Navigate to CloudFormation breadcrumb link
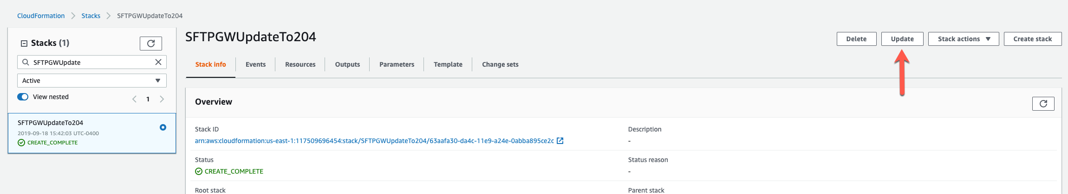Screen dimensions: 1068x194 pyautogui.click(x=41, y=16)
